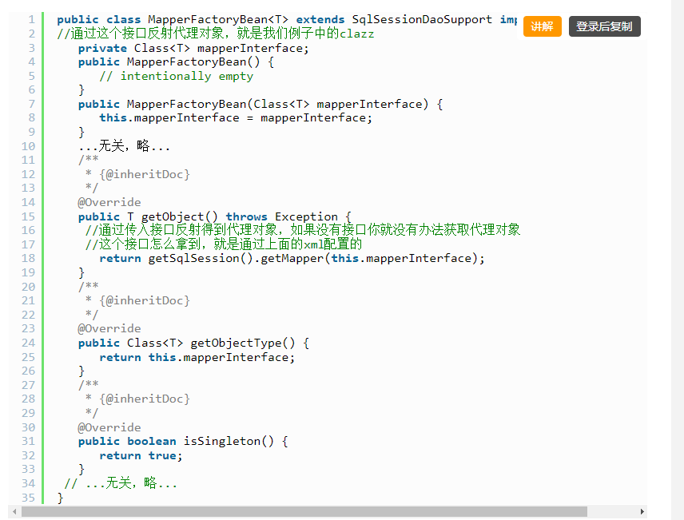Click the '...无关, 略...' text on line 10
684x520 pixels.
pos(125,145)
